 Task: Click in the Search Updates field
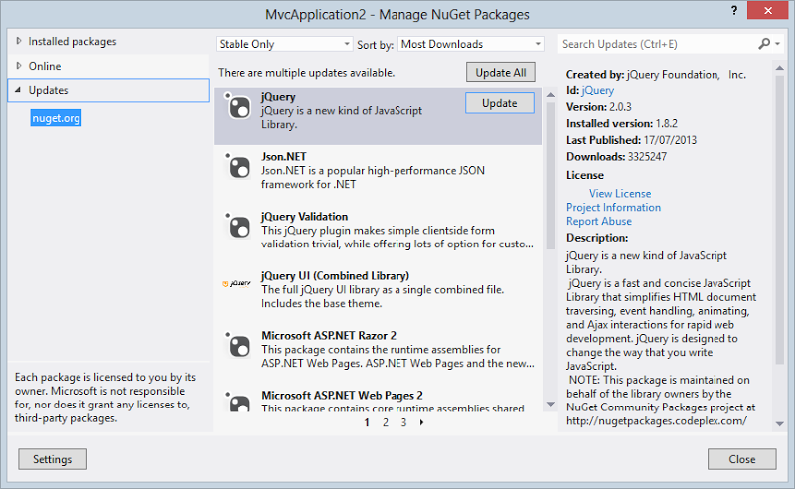tap(657, 44)
